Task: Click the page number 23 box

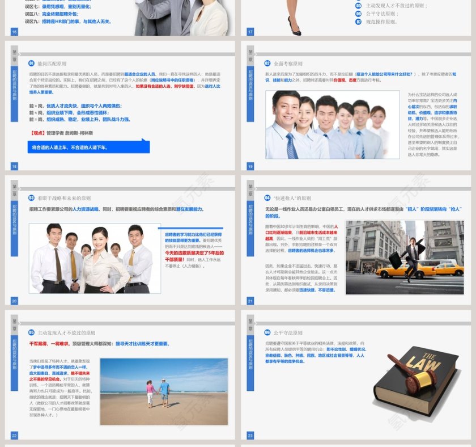Action: click(x=250, y=435)
